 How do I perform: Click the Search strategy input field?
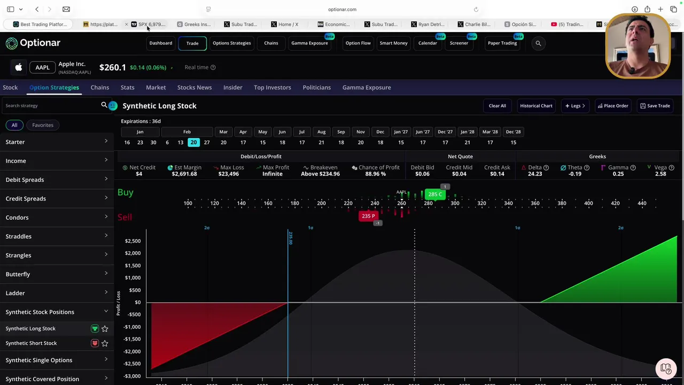pos(51,106)
